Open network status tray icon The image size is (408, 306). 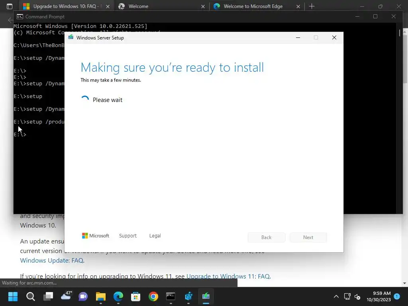point(347,296)
